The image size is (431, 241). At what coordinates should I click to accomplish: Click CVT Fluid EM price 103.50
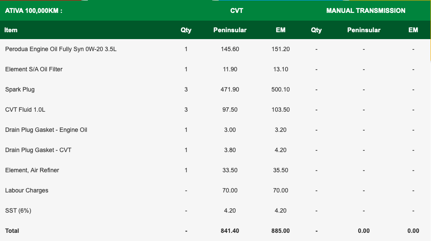tap(281, 110)
